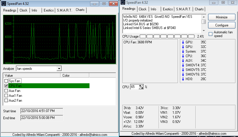Screen dimensions: 238x137
Task: Click the blue arrow icon next to AUX temperature
Action: (x=183, y=61)
